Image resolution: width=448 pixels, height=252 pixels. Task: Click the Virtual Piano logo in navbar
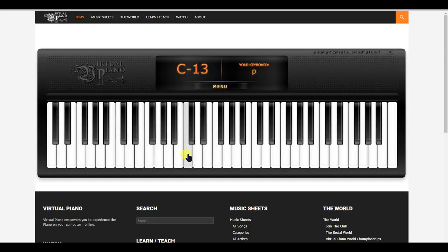(x=55, y=17)
